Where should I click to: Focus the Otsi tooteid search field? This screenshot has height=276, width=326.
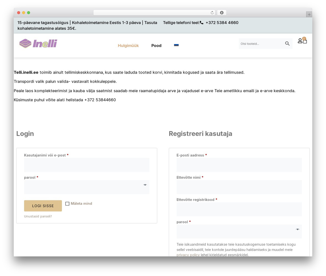(x=261, y=44)
